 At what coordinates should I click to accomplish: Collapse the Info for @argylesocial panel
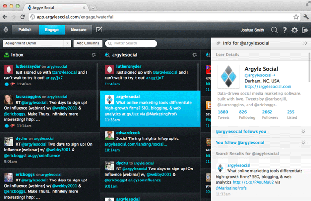(305, 43)
